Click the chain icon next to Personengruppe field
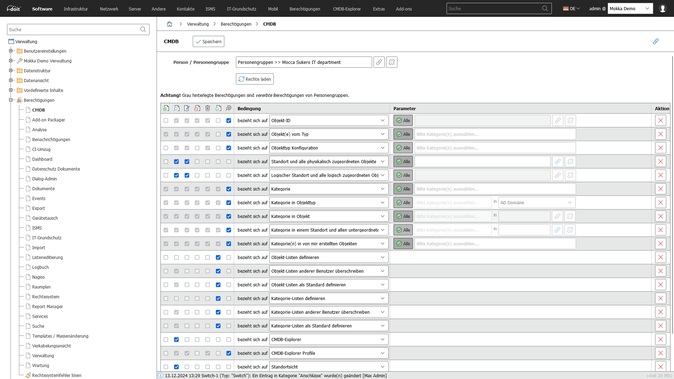The height and width of the screenshot is (379, 674). coord(379,62)
